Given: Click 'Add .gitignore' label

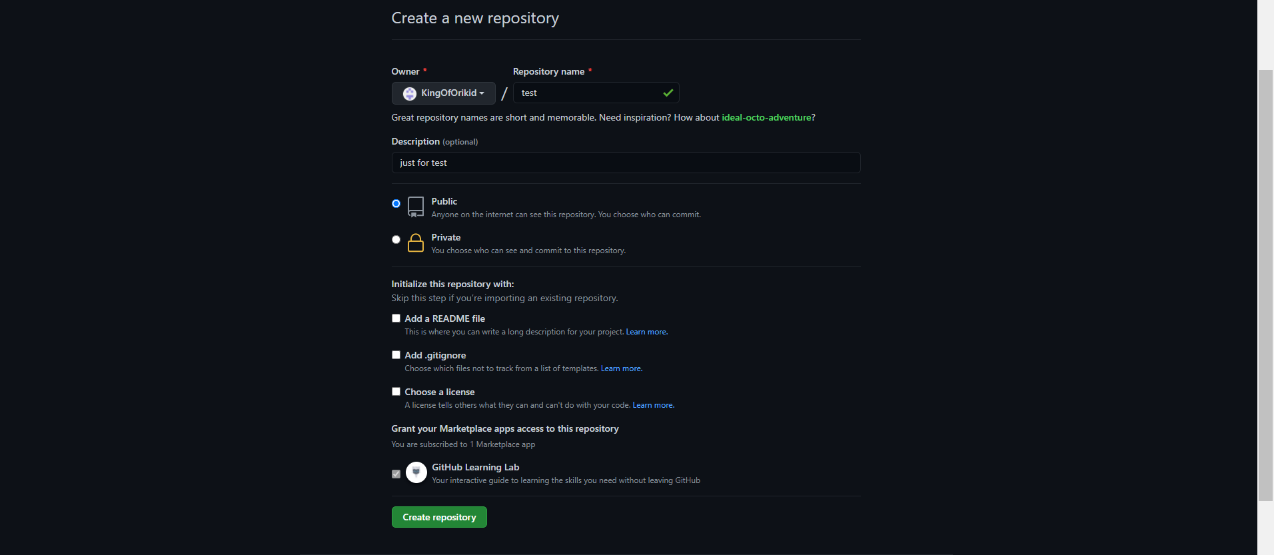Looking at the screenshot, I should pyautogui.click(x=435, y=355).
